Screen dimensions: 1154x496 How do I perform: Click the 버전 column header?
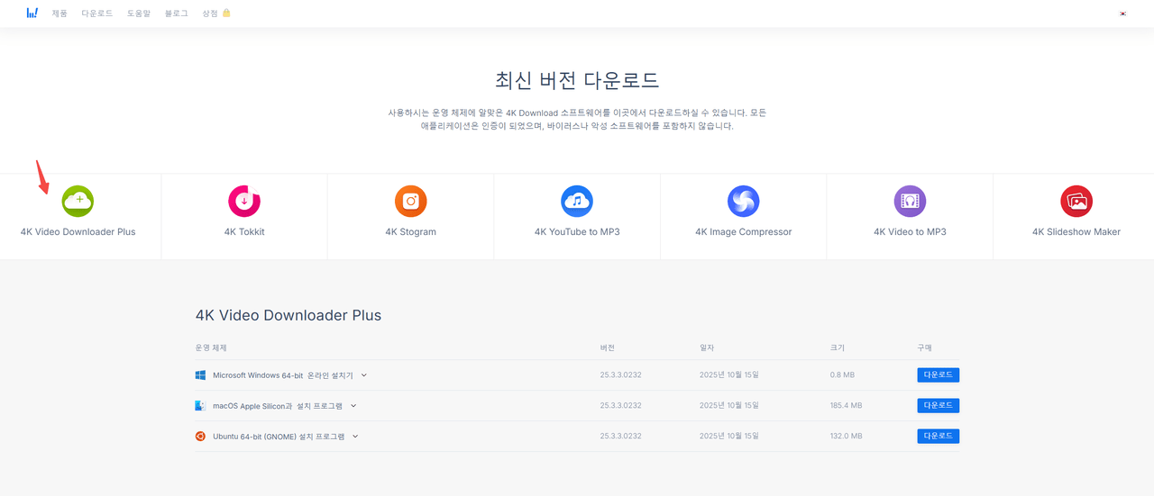pos(608,347)
